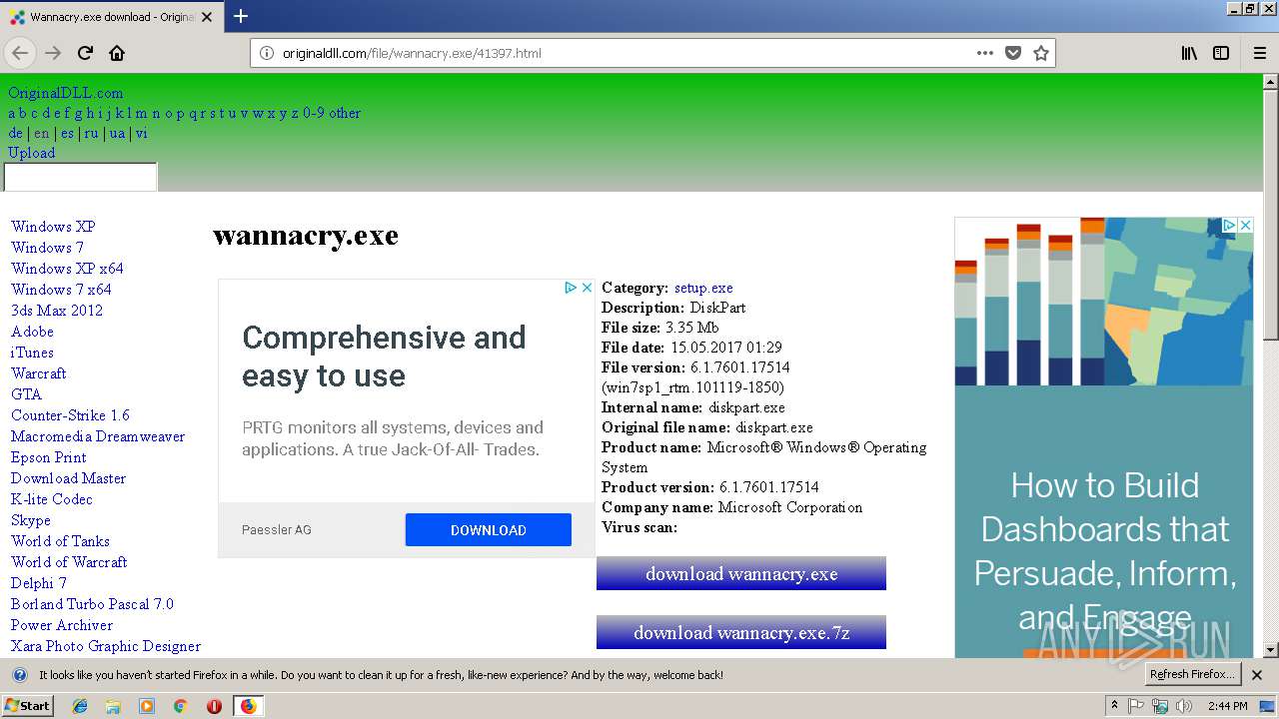This screenshot has width=1279, height=719.
Task: Show hidden tray icons arrow
Action: (x=1114, y=706)
